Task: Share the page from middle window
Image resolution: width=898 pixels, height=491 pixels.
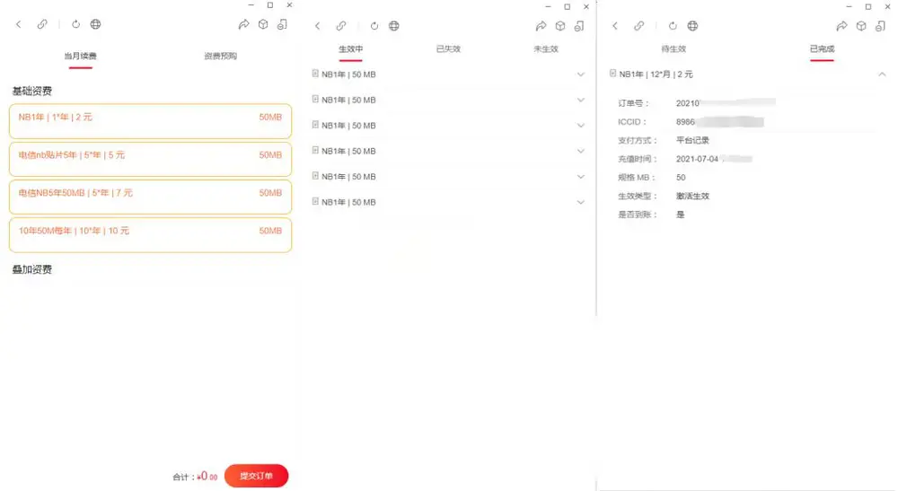Action: pos(541,26)
